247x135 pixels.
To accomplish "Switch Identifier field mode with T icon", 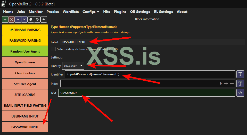I will click(x=240, y=74).
